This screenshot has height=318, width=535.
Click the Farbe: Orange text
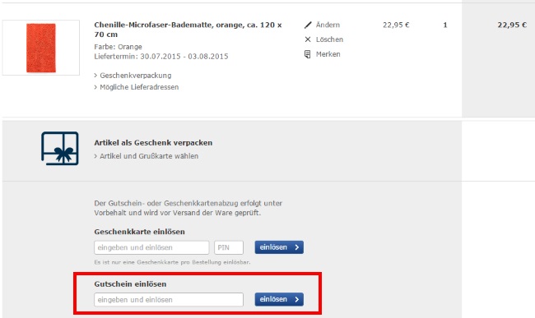click(x=118, y=47)
